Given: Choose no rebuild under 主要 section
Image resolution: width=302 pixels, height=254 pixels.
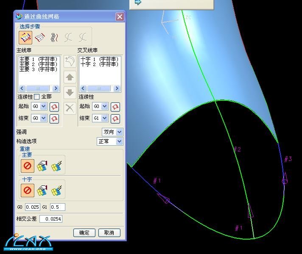Looking at the screenshot, I should (27, 166).
